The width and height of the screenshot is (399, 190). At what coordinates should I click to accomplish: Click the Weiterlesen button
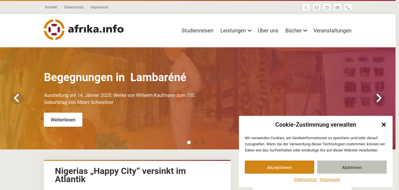pyautogui.click(x=63, y=120)
